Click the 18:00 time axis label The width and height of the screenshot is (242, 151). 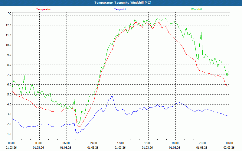175,143
